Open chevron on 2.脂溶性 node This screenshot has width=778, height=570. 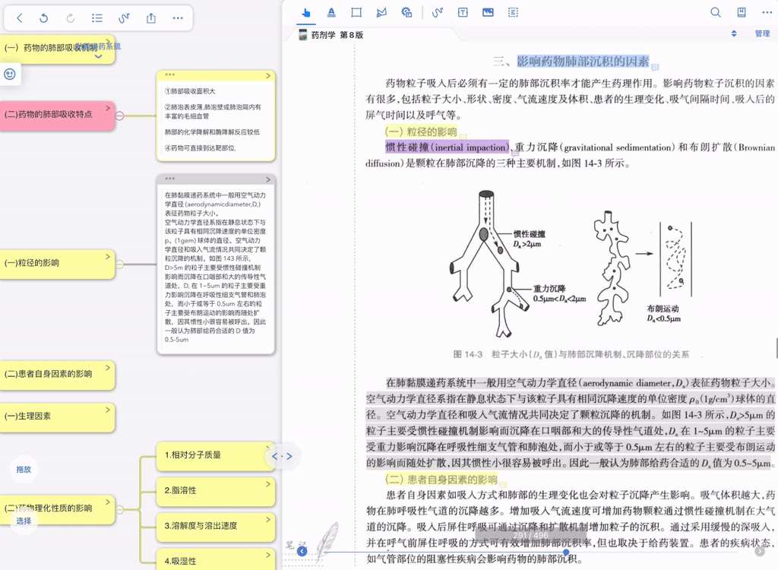click(268, 483)
